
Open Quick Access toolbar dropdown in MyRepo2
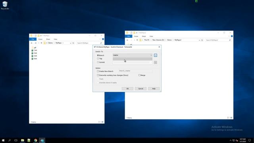pyautogui.click(x=137, y=33)
